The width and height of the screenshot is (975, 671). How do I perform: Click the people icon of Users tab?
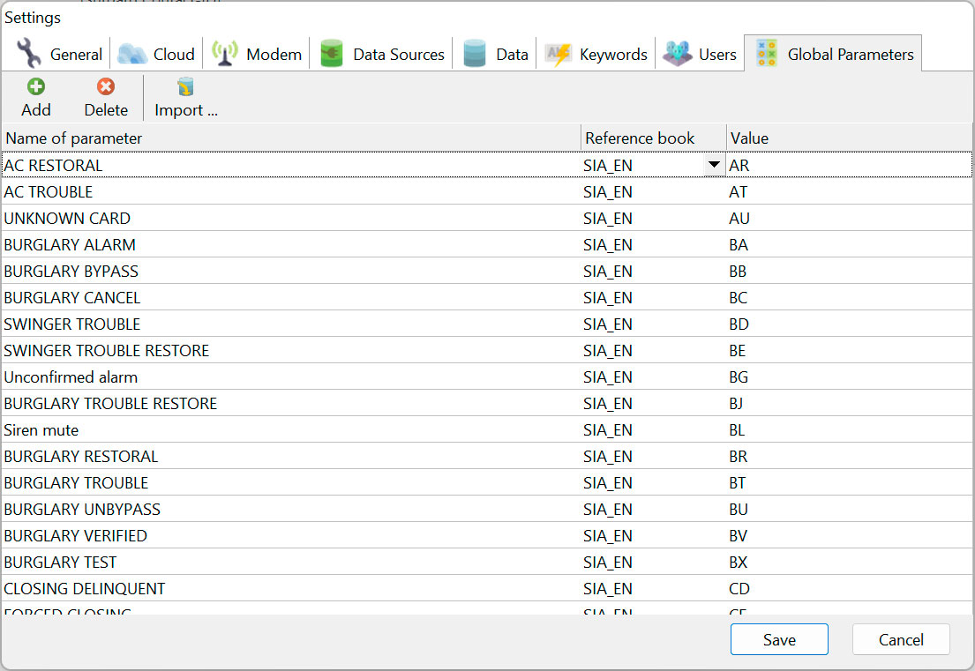[x=677, y=54]
